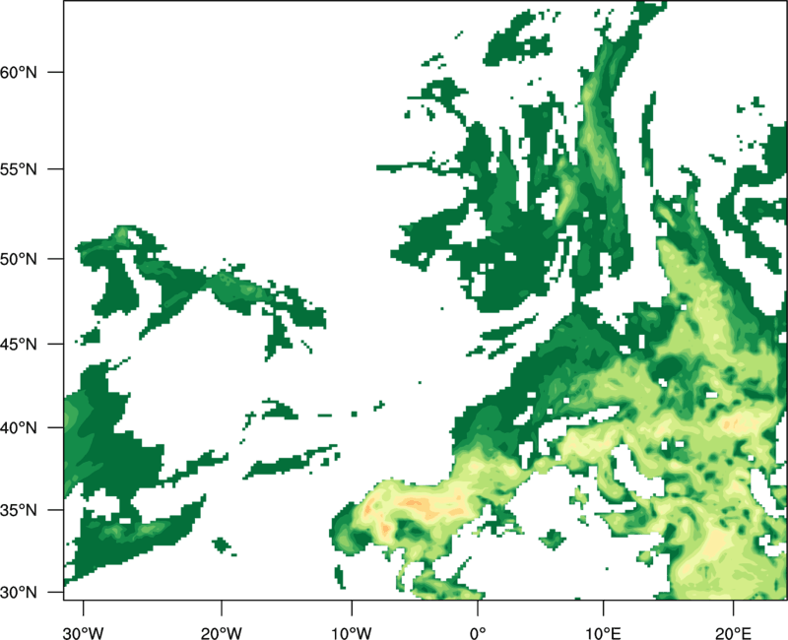Viewport: 788px width, 640px height.
Task: Click the 20°E longitude label
Action: 733,633
